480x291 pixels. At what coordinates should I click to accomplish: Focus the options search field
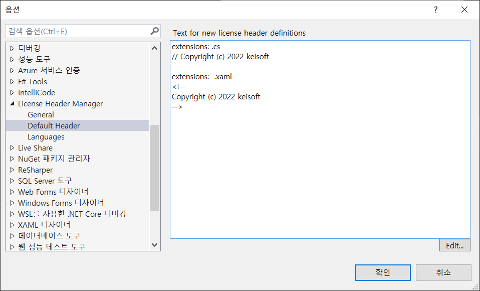83,31
